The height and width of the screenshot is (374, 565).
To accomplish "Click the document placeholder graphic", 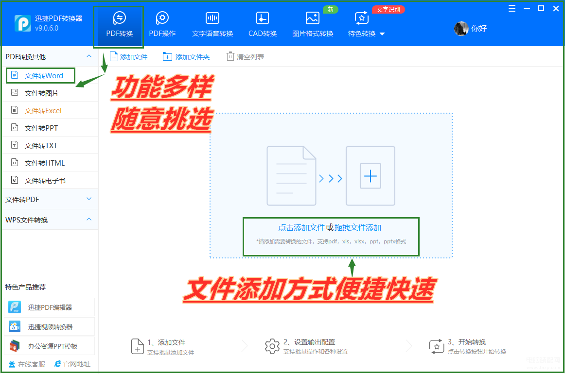I will tap(291, 176).
